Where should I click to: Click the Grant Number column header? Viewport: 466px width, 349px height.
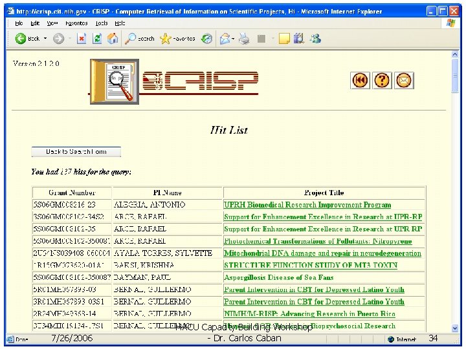[72, 193]
